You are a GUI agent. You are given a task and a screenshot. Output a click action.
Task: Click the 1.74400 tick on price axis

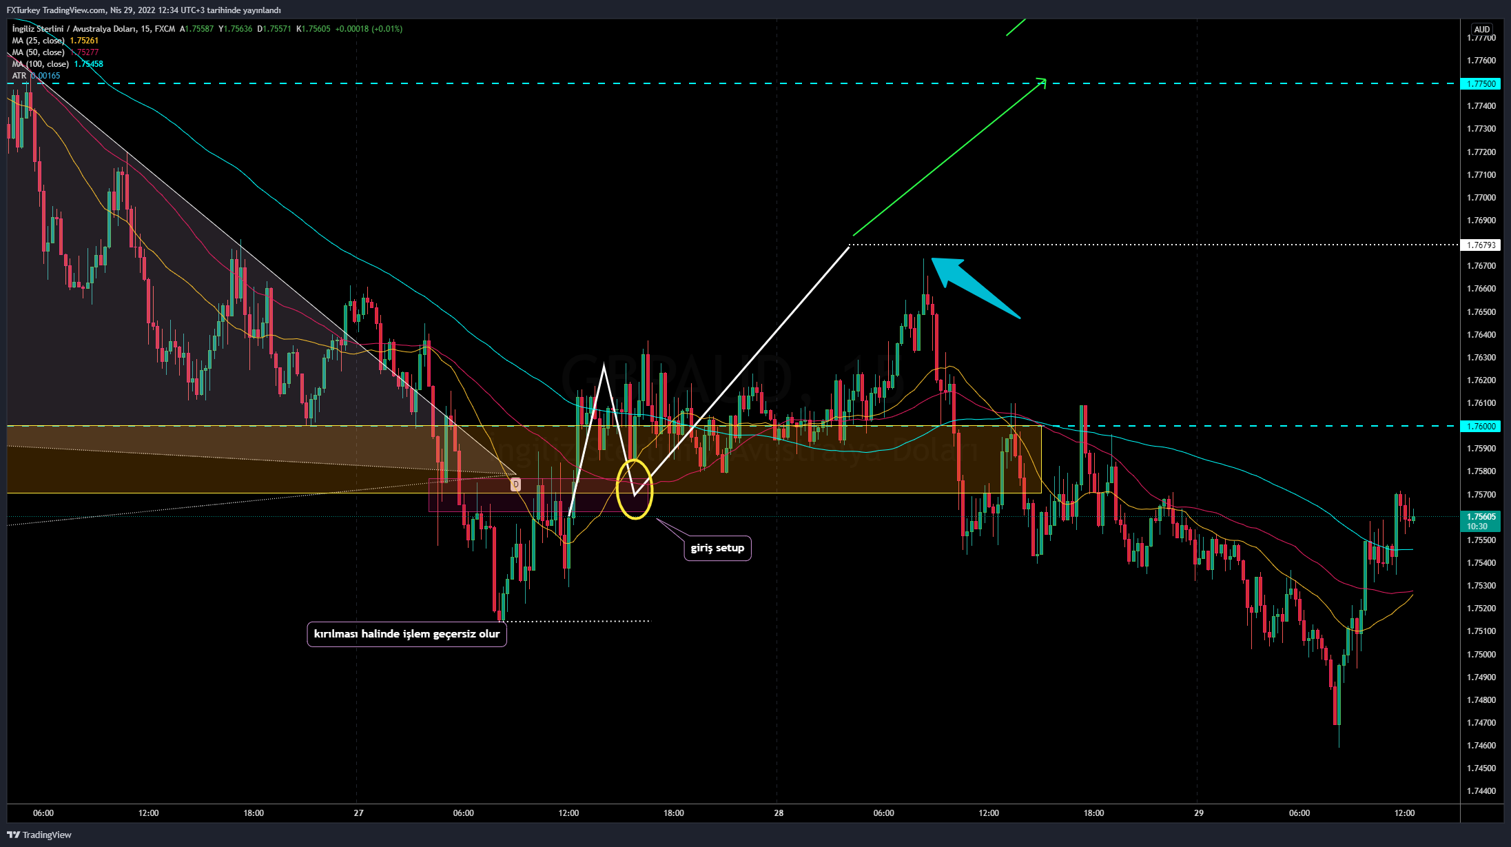(x=1481, y=791)
